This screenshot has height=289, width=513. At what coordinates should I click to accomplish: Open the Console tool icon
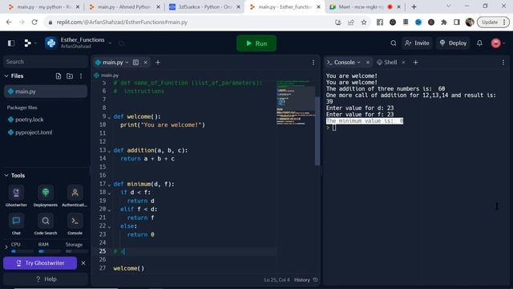pyautogui.click(x=75, y=224)
